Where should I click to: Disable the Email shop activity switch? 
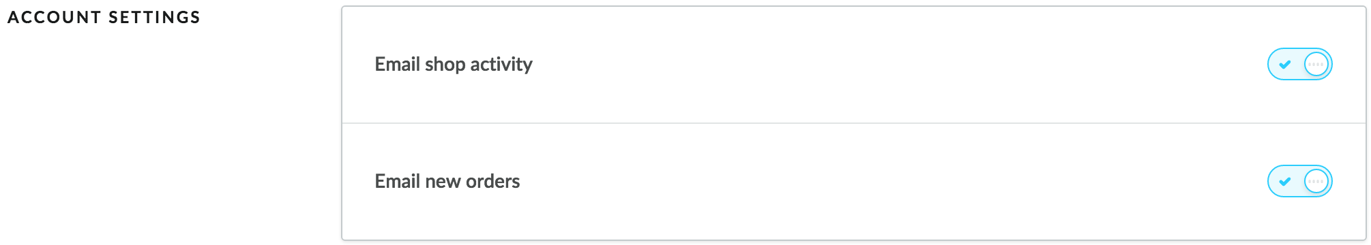tap(1299, 64)
